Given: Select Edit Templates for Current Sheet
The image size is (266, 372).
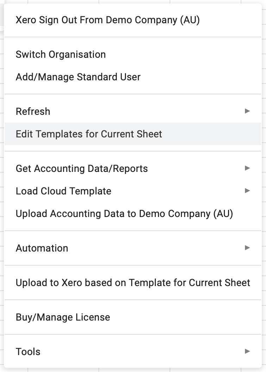Looking at the screenshot, I should 133,134.
